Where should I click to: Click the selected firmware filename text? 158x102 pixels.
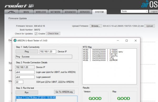tap(123, 26)
